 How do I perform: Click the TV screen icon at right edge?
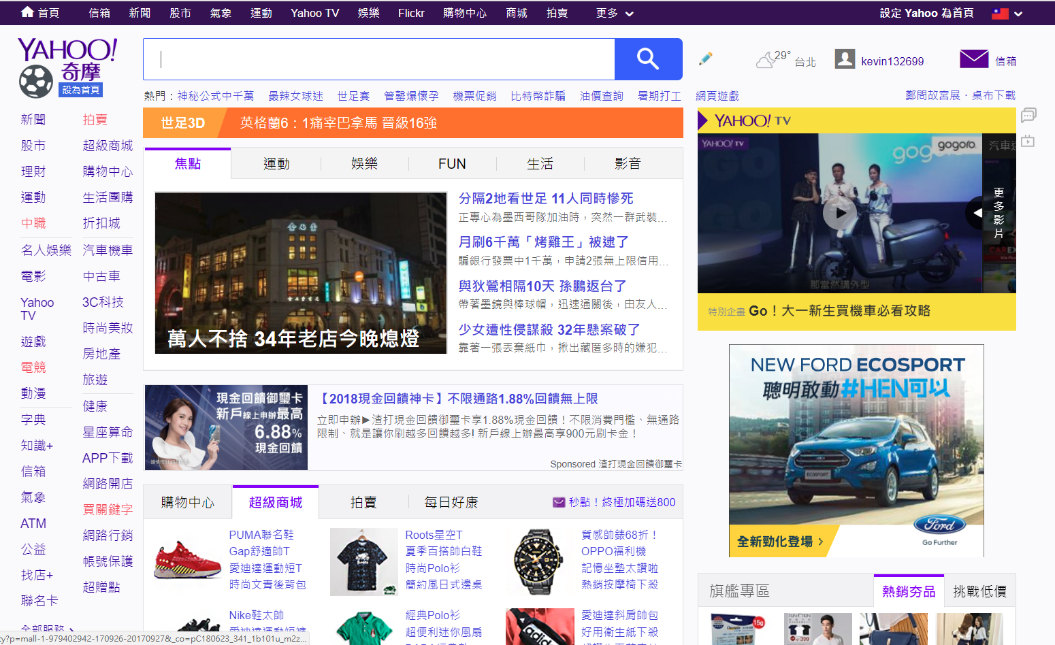(x=1028, y=142)
